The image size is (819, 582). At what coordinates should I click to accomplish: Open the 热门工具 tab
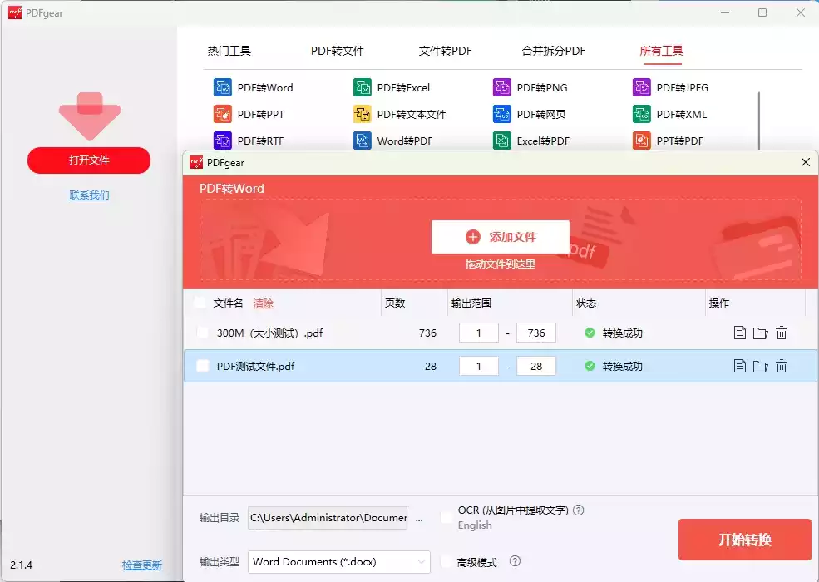coord(229,51)
